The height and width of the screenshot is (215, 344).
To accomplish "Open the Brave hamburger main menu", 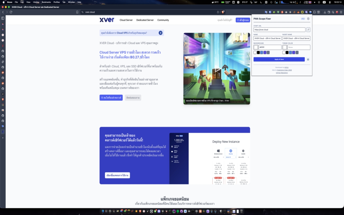I will point(341,12).
